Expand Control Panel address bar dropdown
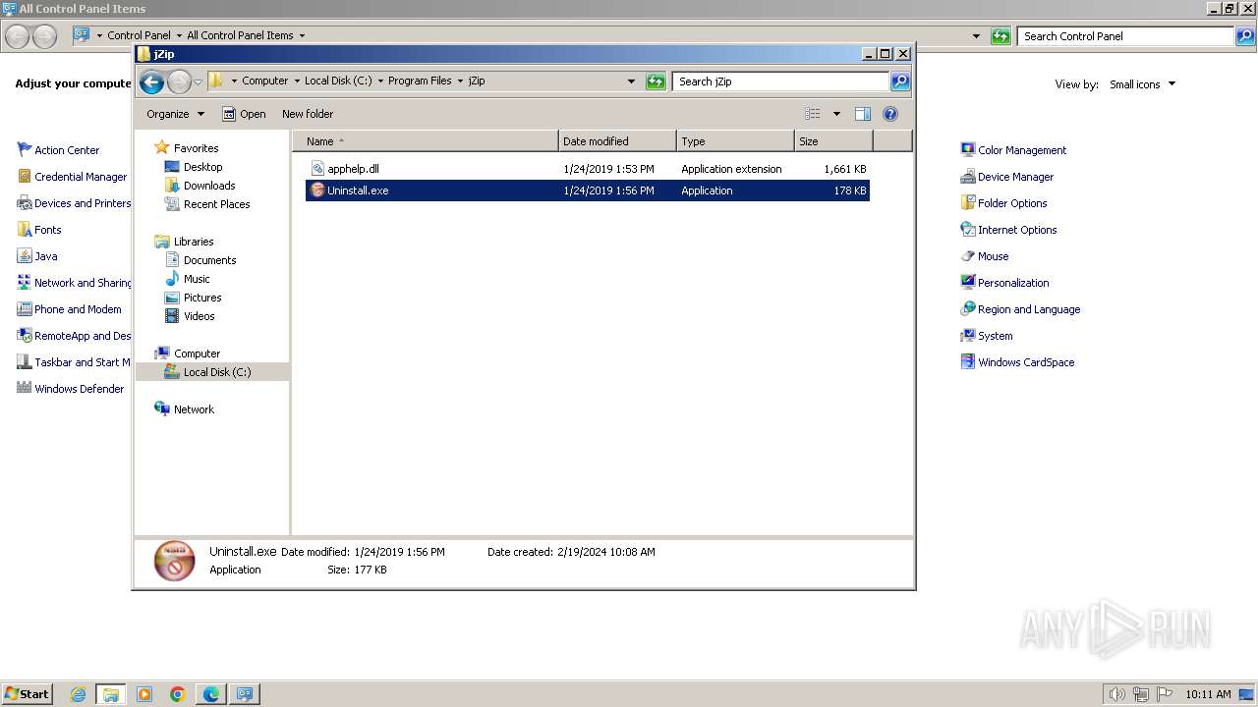 pyautogui.click(x=976, y=36)
